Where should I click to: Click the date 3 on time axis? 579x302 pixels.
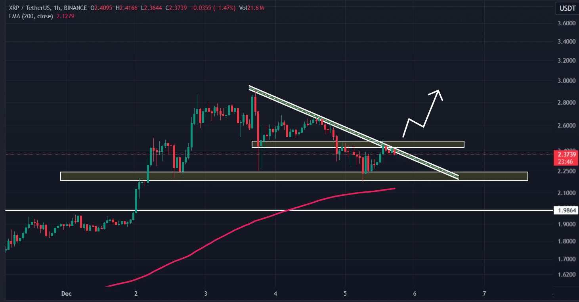[206, 294]
